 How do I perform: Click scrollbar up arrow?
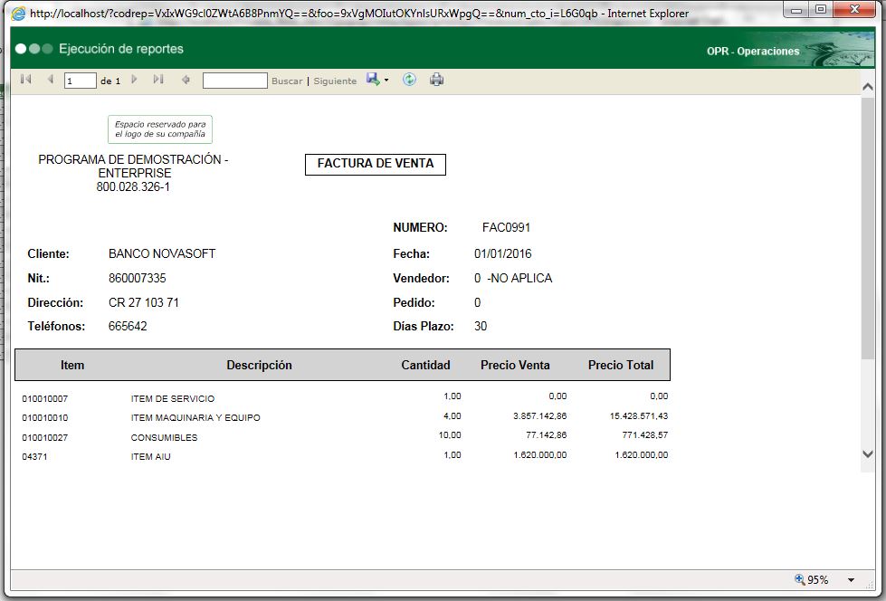click(868, 87)
